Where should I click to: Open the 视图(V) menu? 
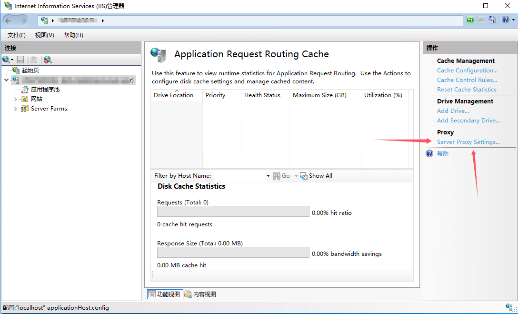[44, 35]
